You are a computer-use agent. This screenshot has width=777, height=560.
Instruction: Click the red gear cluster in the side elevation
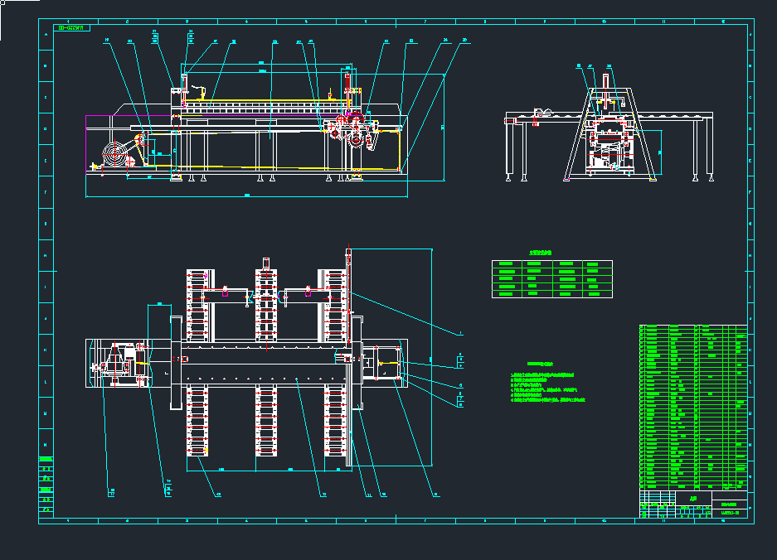click(x=348, y=130)
